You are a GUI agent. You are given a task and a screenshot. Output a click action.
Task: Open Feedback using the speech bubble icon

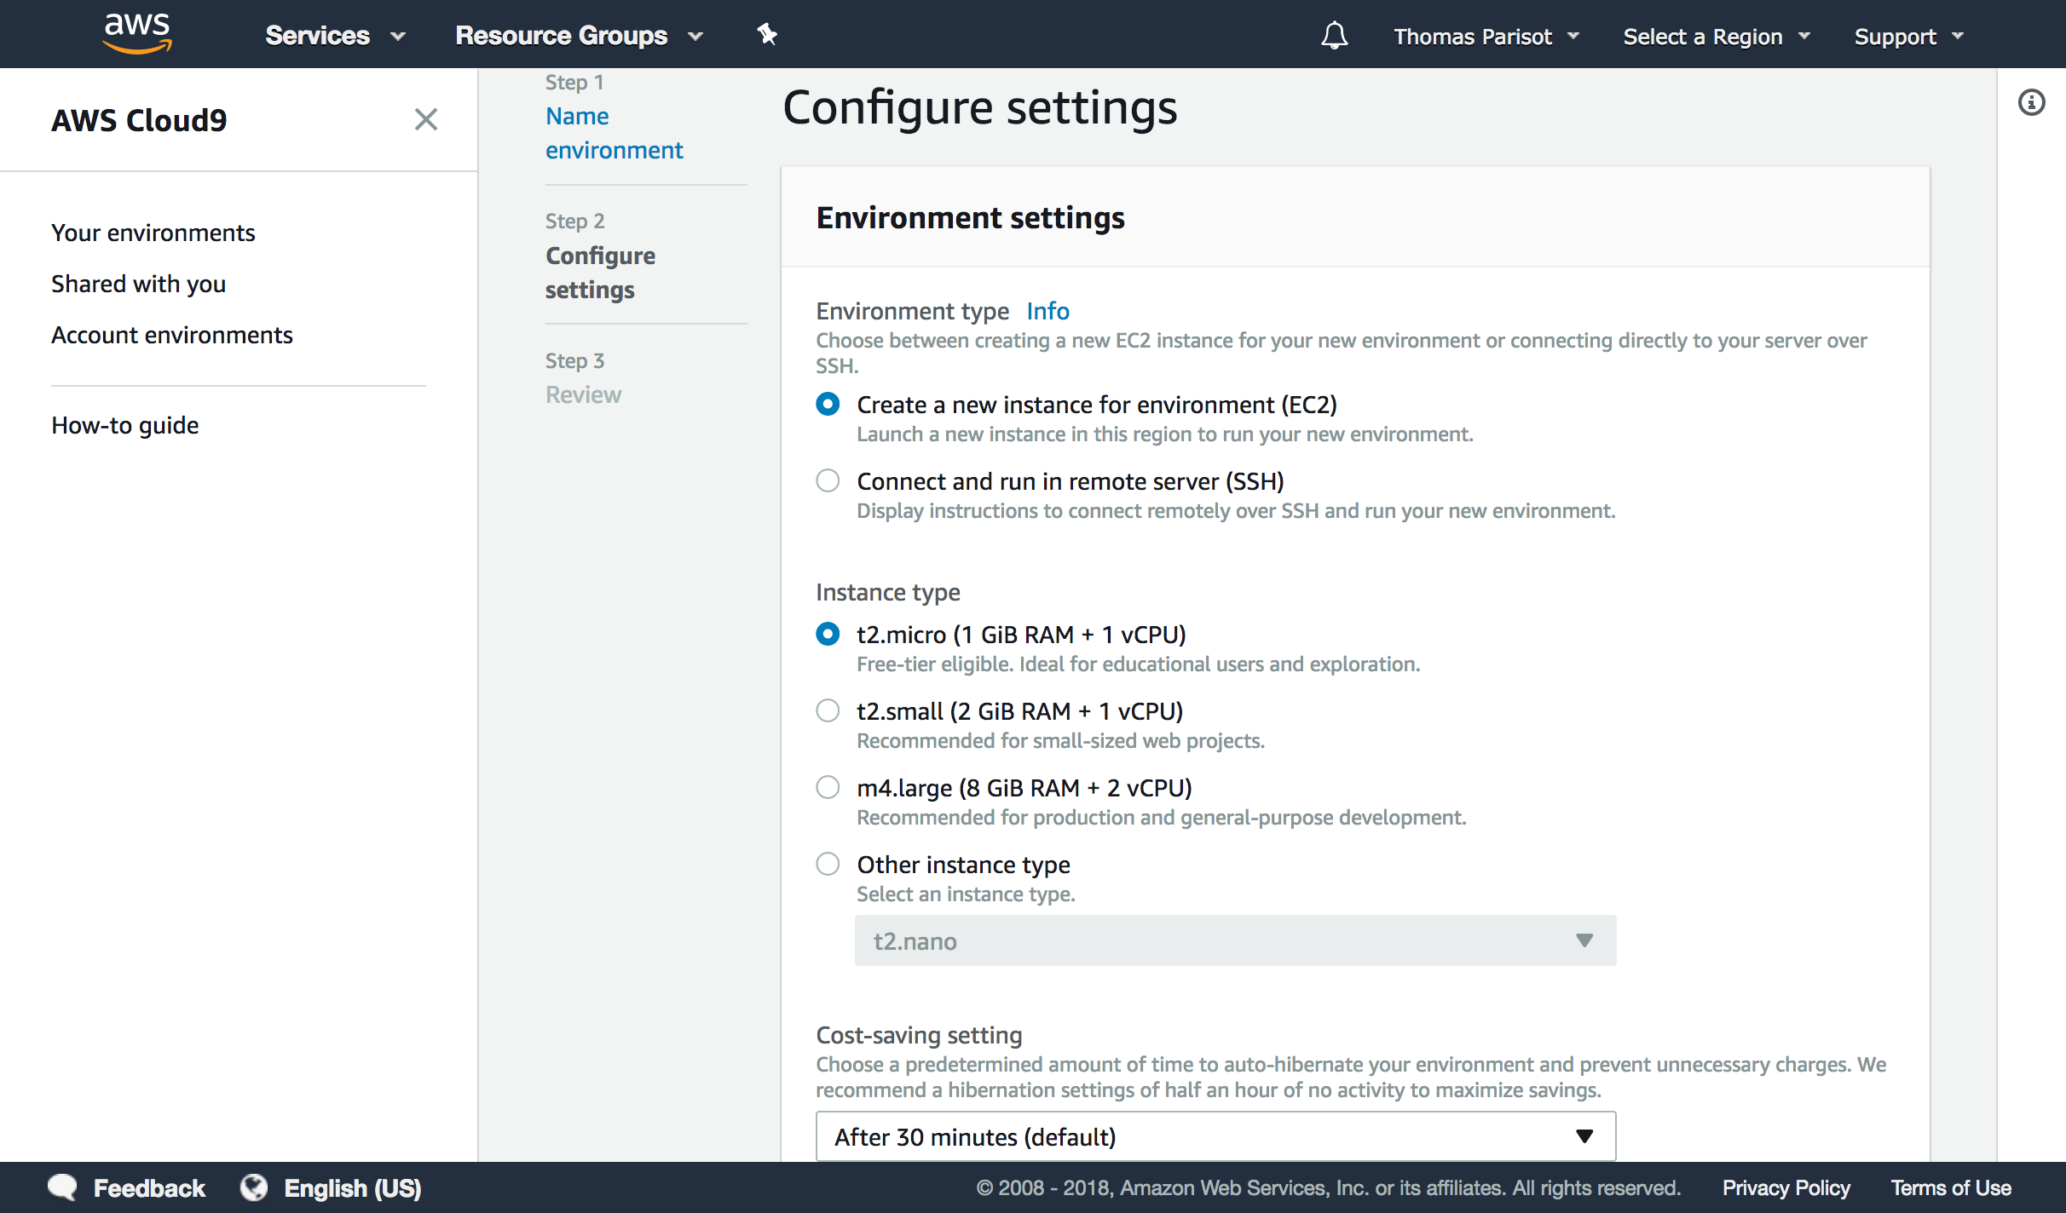tap(63, 1187)
